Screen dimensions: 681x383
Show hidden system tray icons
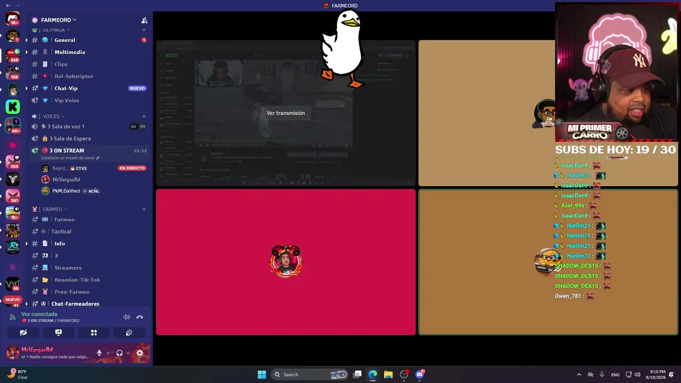pyautogui.click(x=579, y=374)
